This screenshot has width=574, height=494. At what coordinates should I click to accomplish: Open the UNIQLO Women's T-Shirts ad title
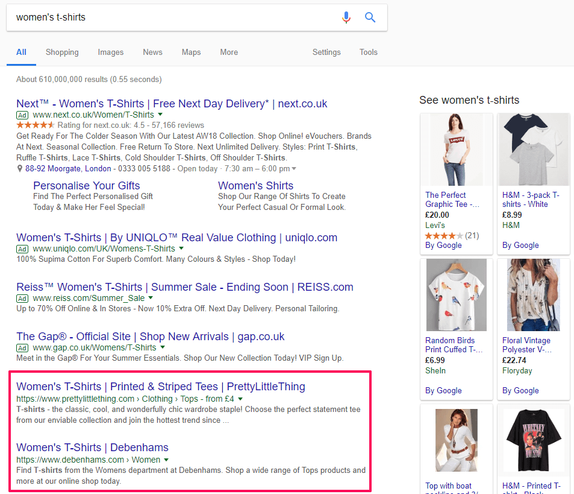coord(177,238)
